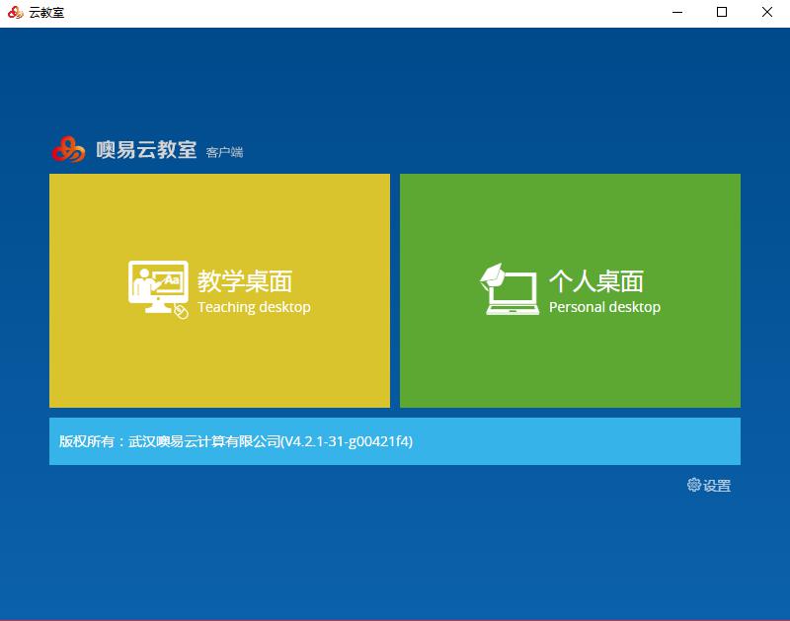The height and width of the screenshot is (621, 790).
Task: Click the 噢易云教室 heading text
Action: click(146, 150)
